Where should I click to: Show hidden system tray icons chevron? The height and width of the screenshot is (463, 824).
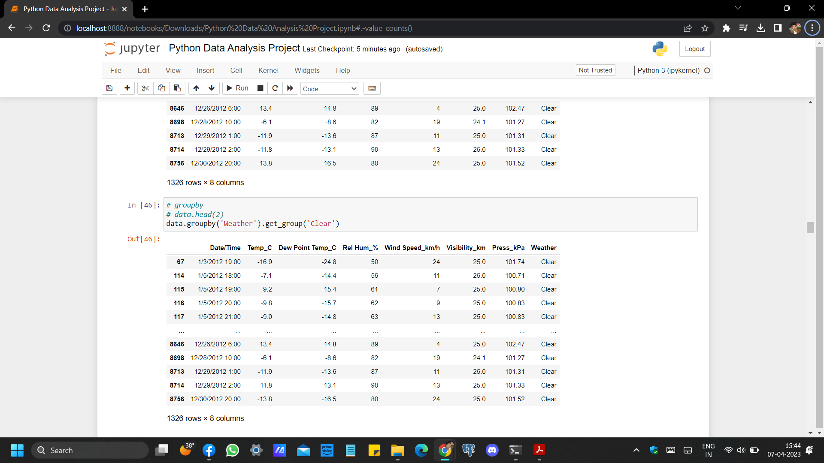pos(636,450)
